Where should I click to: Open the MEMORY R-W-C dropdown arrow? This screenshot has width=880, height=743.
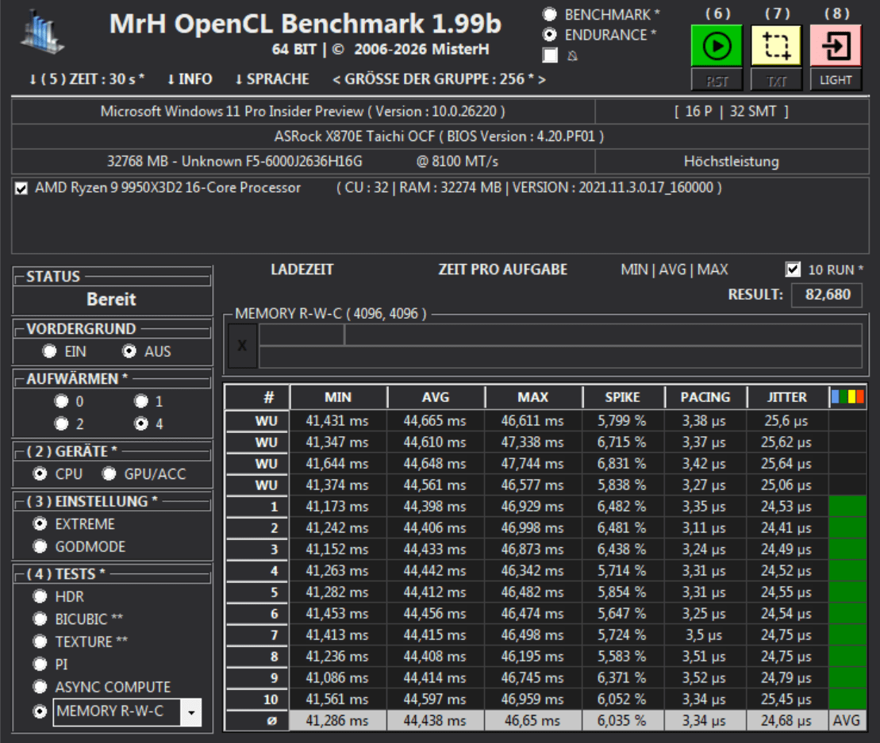[x=190, y=712]
